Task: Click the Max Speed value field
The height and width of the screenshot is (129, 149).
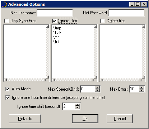Action: 88,89
